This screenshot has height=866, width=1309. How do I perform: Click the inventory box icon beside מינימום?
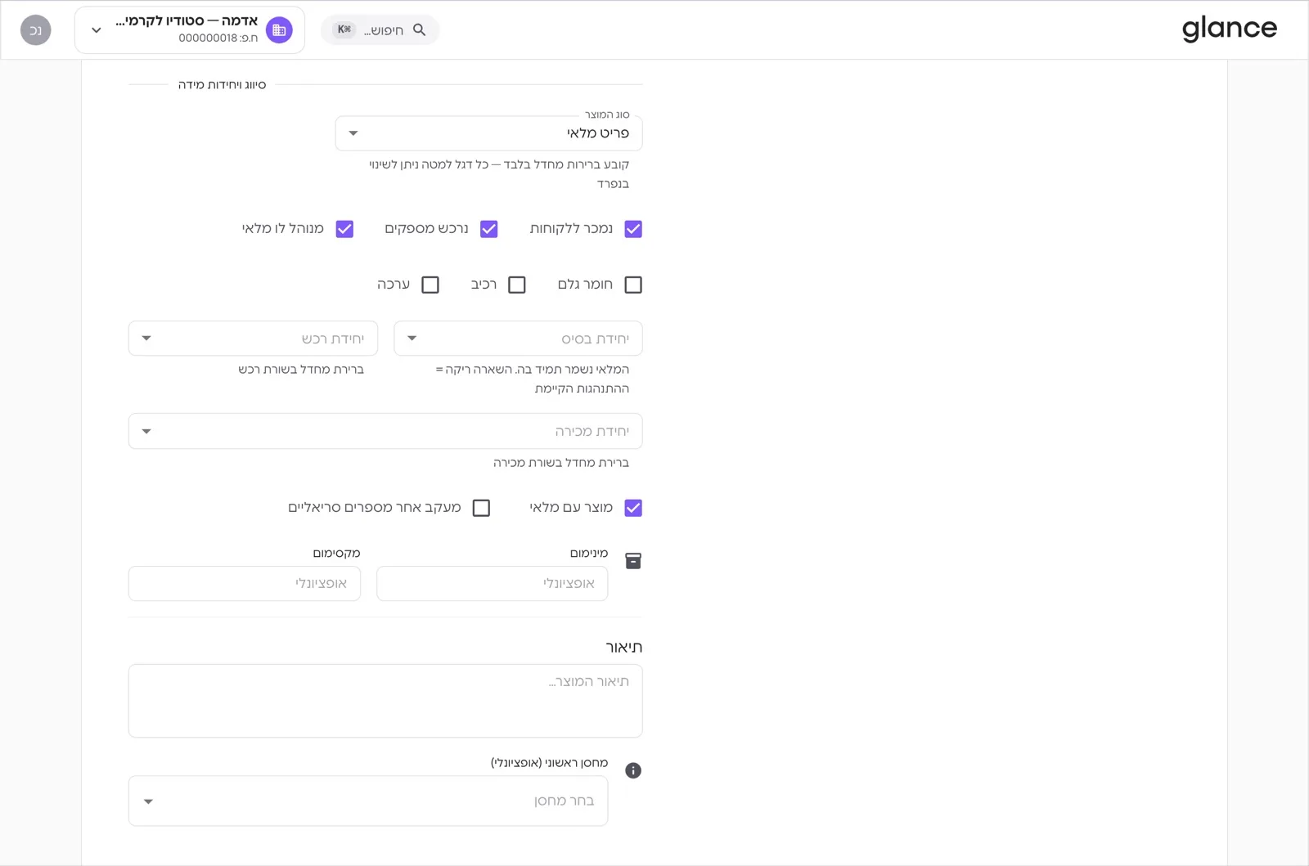pyautogui.click(x=633, y=561)
